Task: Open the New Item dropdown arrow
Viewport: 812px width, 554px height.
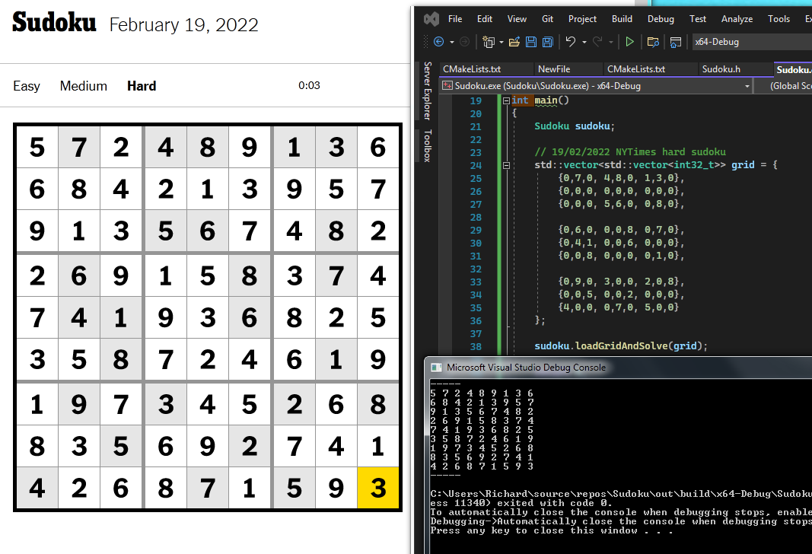Action: [x=502, y=43]
